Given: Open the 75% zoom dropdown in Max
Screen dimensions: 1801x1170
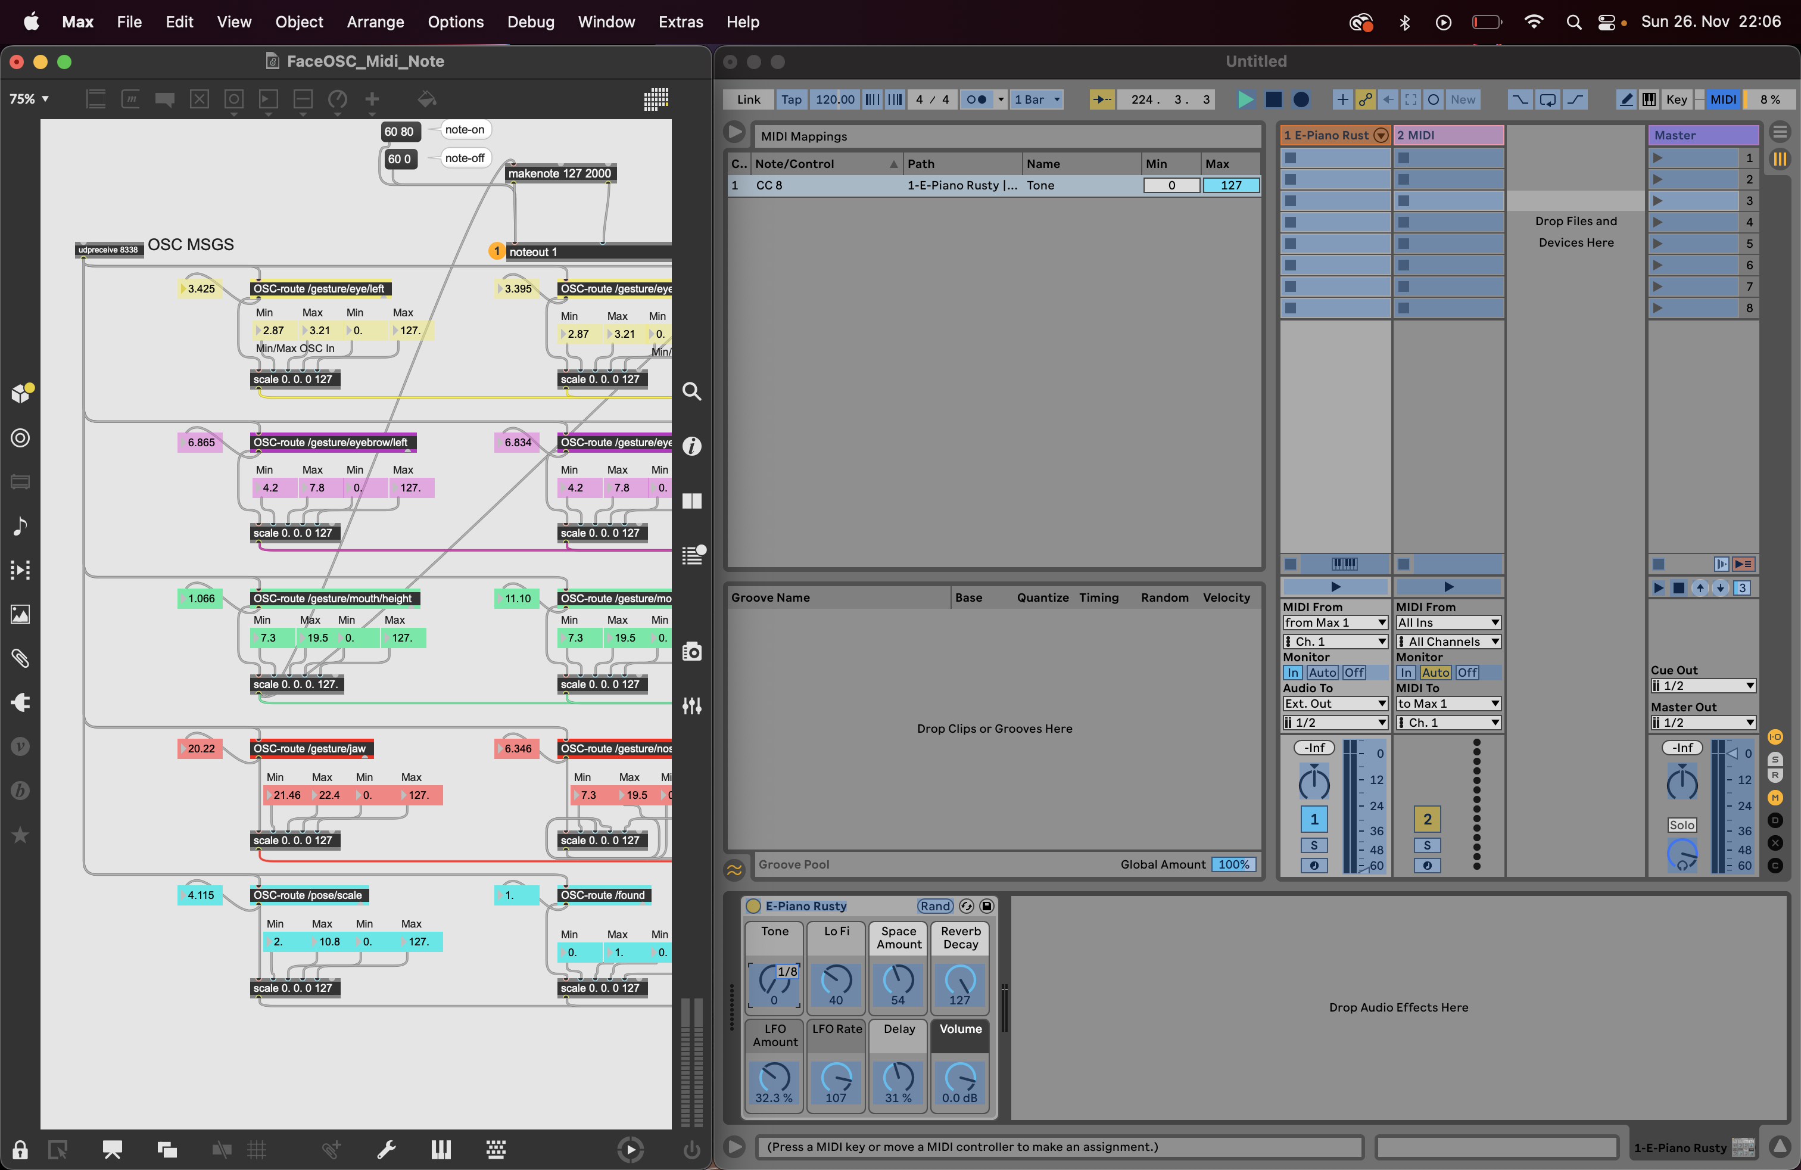Looking at the screenshot, I should point(29,99).
